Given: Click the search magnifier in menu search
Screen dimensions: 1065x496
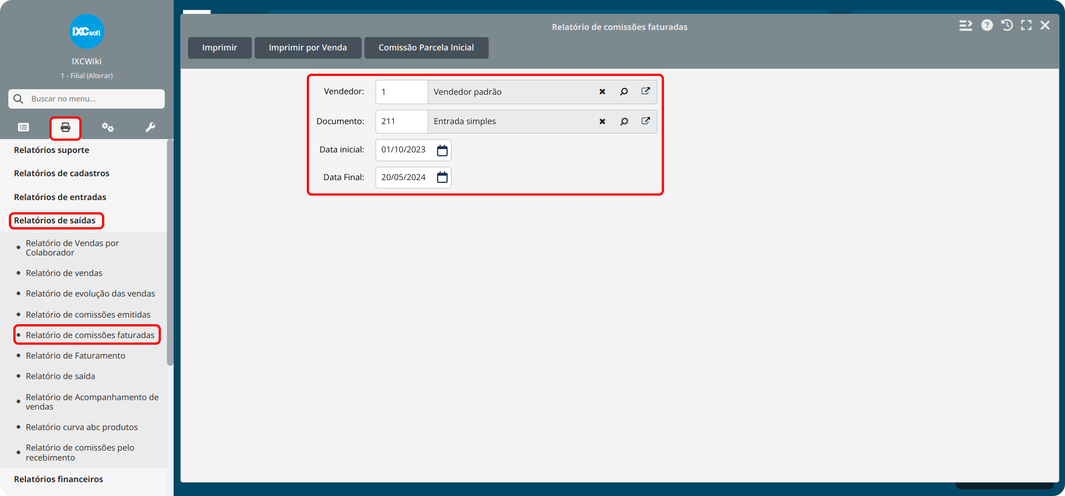Looking at the screenshot, I should point(18,99).
